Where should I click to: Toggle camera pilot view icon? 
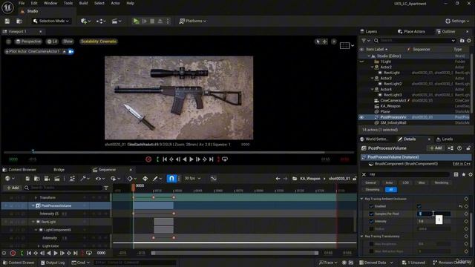(71, 52)
